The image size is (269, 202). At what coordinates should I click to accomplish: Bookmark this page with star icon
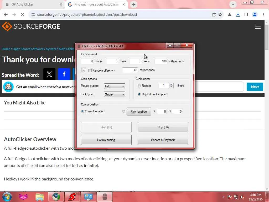coord(220,15)
